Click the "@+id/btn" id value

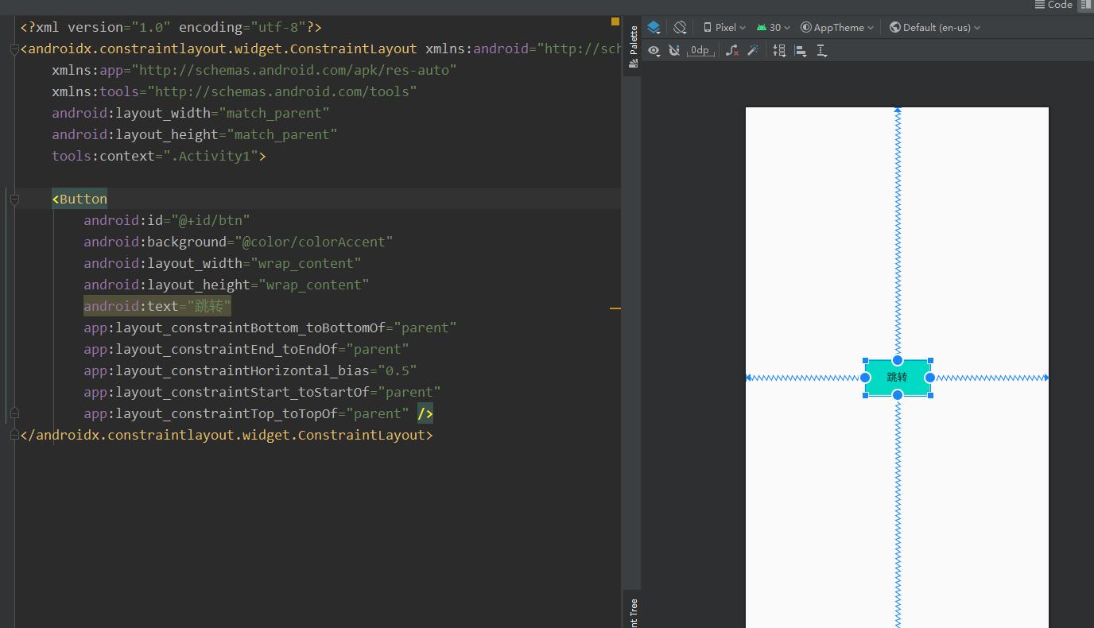211,220
